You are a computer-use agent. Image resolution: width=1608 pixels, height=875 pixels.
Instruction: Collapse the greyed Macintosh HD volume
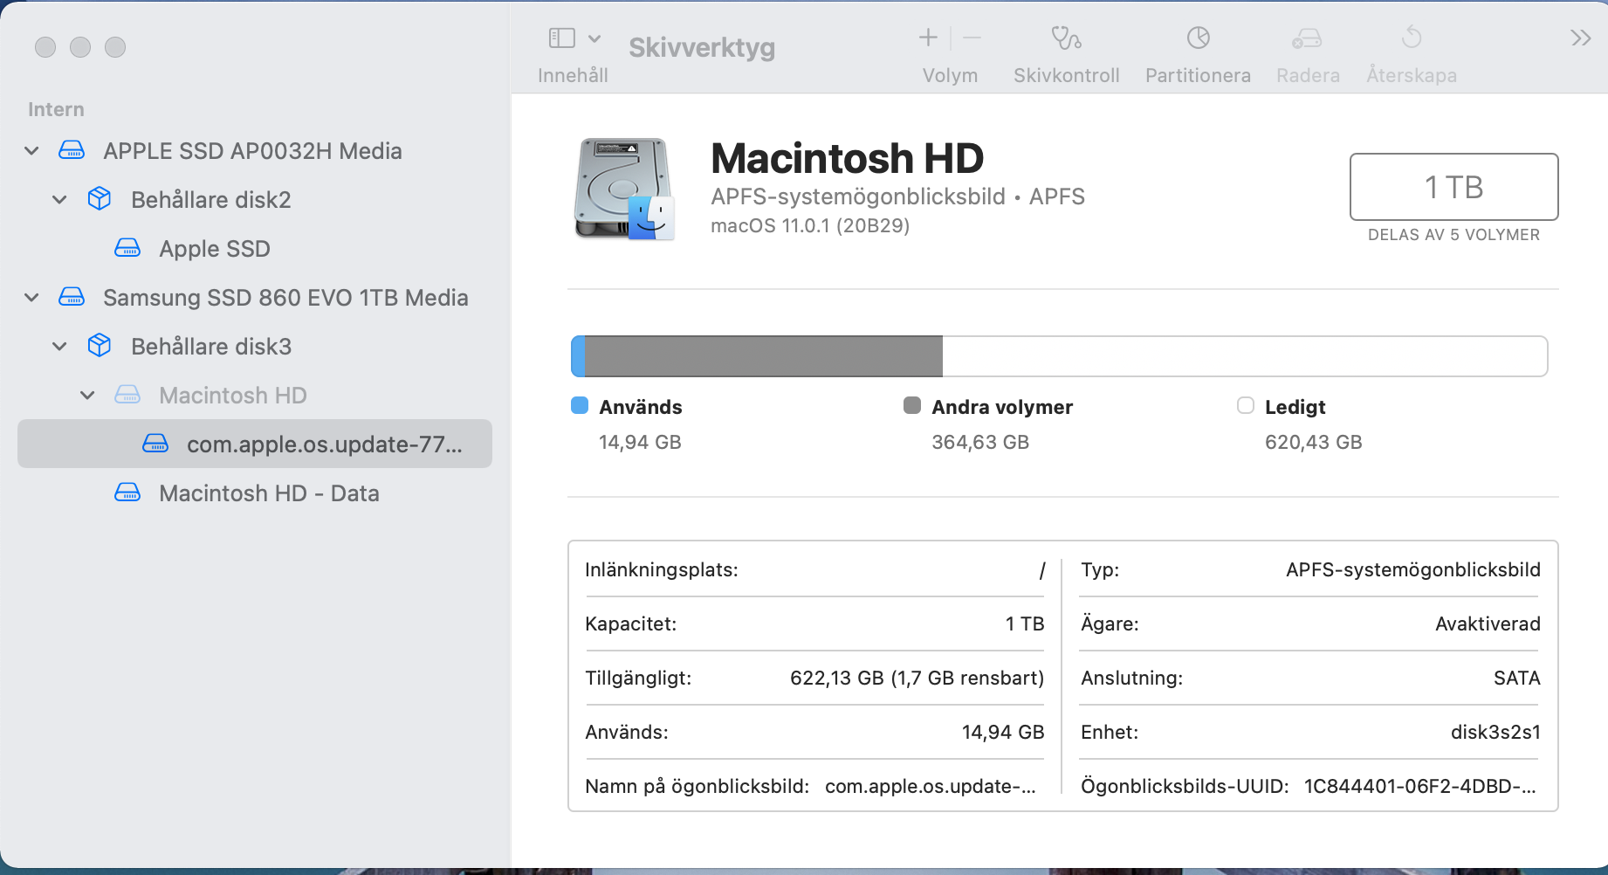click(x=88, y=396)
